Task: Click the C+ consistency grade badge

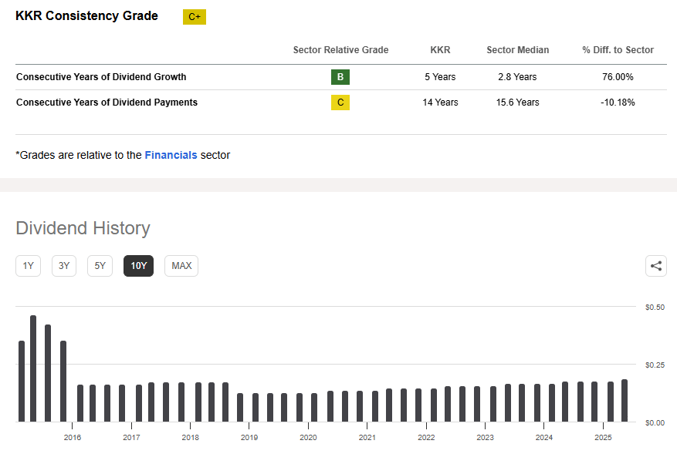Action: click(x=195, y=17)
